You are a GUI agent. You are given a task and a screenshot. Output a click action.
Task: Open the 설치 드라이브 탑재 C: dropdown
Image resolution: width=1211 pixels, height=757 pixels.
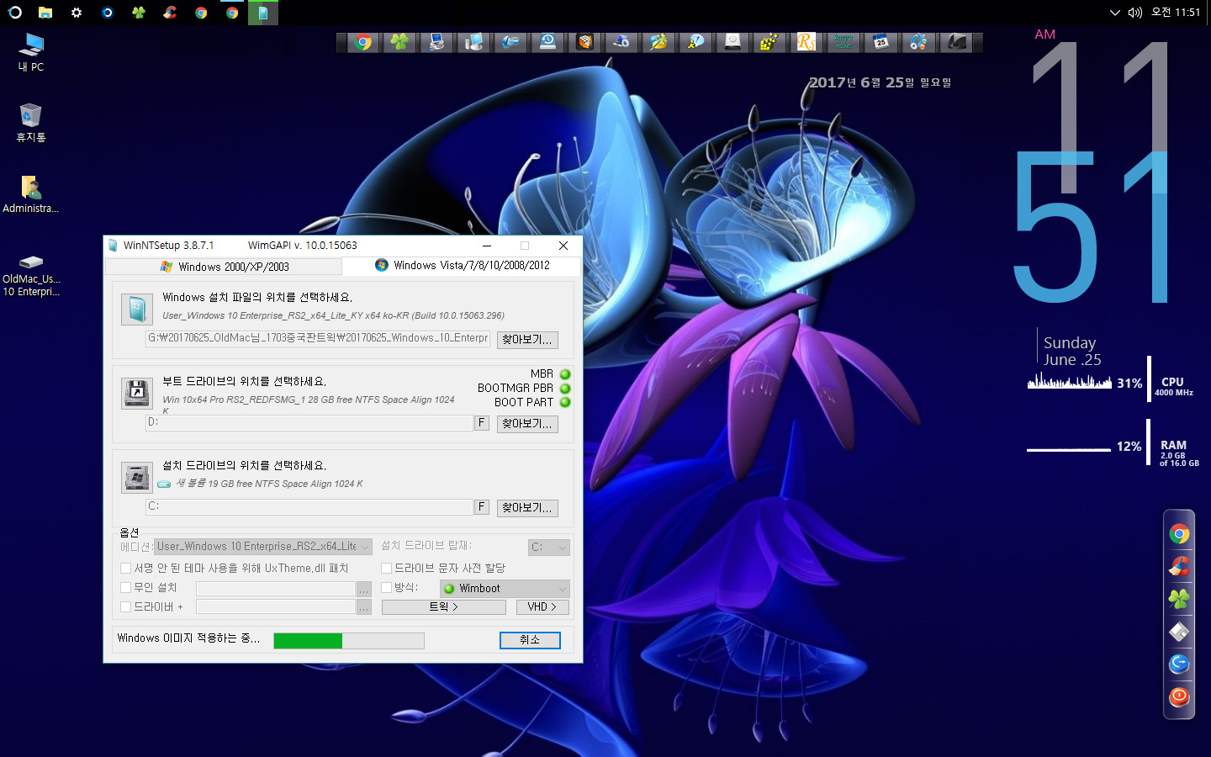tap(549, 548)
